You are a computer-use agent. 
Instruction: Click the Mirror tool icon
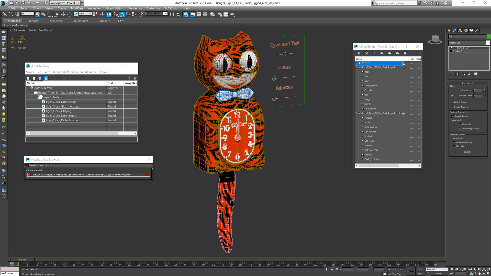coord(172,15)
